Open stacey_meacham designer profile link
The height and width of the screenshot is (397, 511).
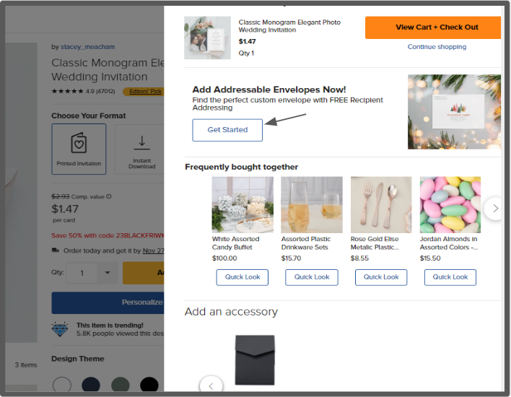coord(87,47)
